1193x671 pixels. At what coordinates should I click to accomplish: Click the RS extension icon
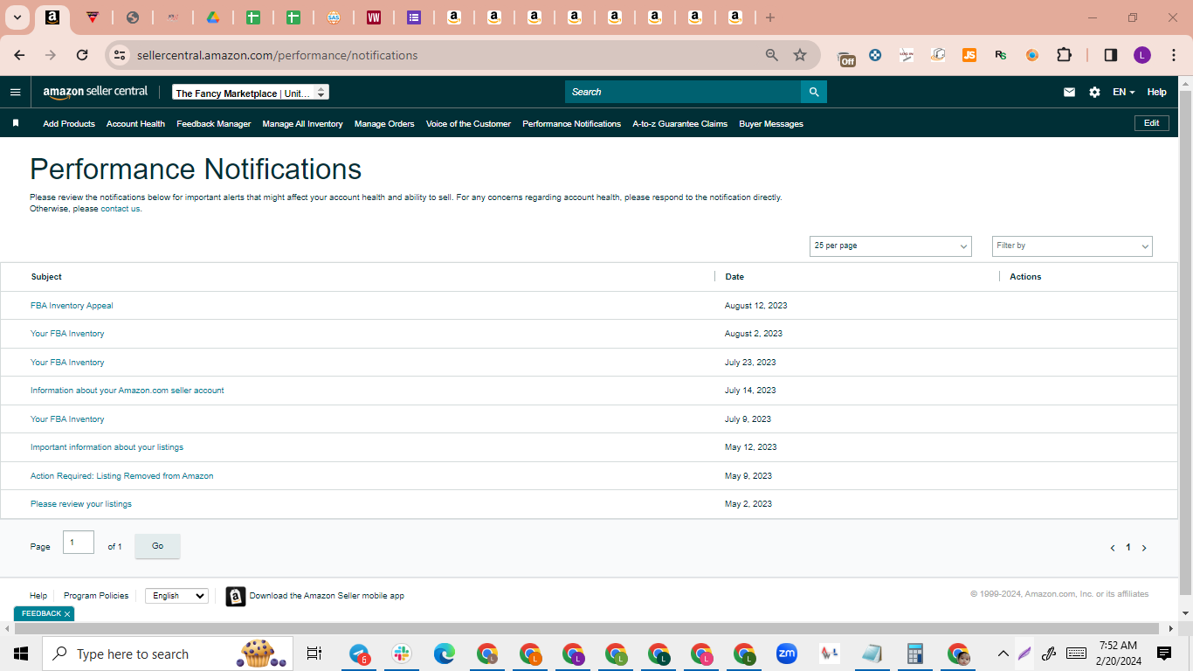coord(1001,55)
